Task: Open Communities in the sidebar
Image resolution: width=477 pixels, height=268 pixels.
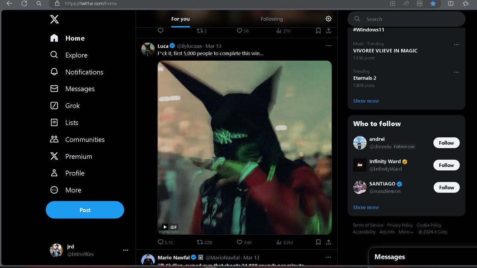Action: click(x=77, y=139)
